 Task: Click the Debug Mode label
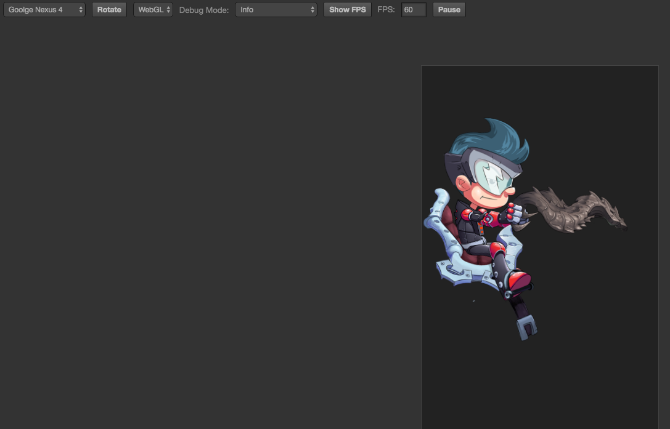coord(204,10)
